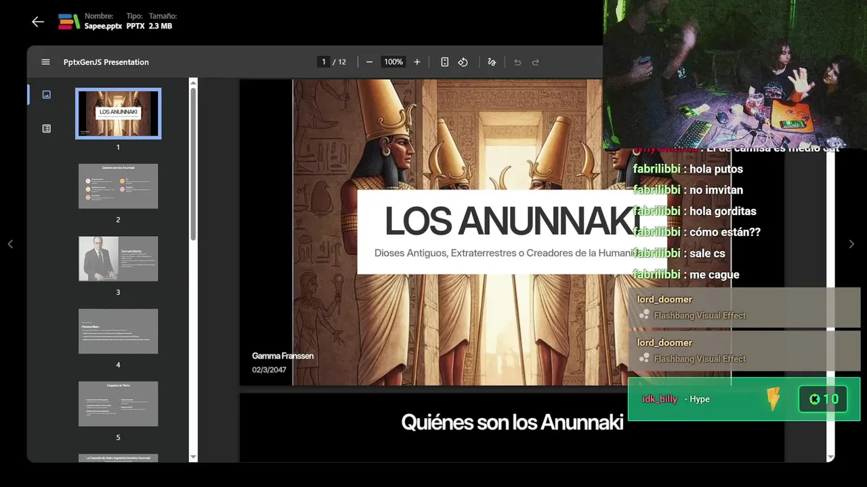Click the fit to page icon
The width and height of the screenshot is (867, 487).
pos(444,62)
